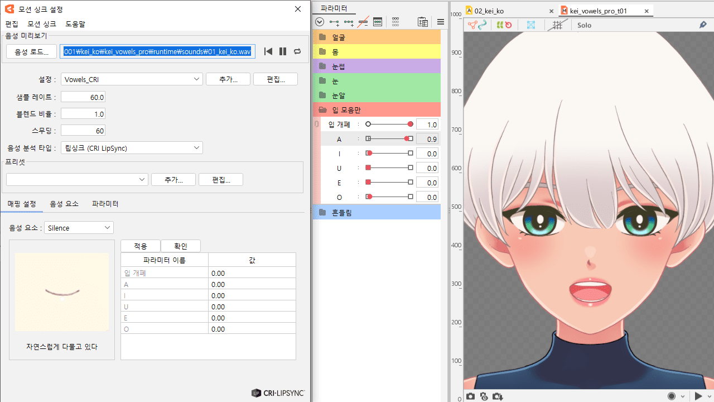
Task: Click the 음성 로드... button
Action: coord(32,51)
